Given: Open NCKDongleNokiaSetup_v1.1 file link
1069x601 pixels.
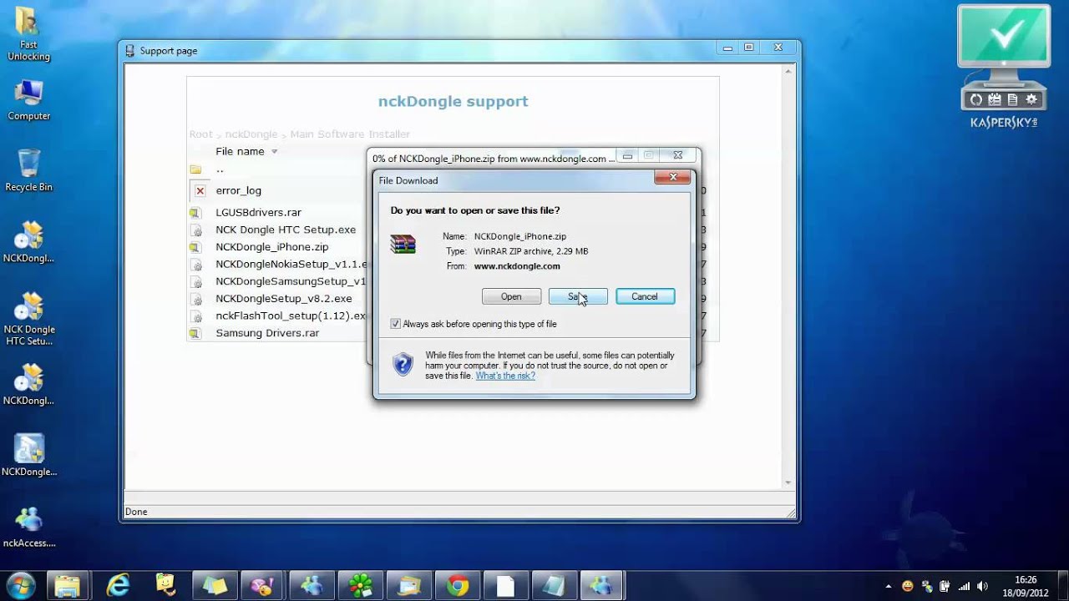Looking at the screenshot, I should click(x=291, y=264).
